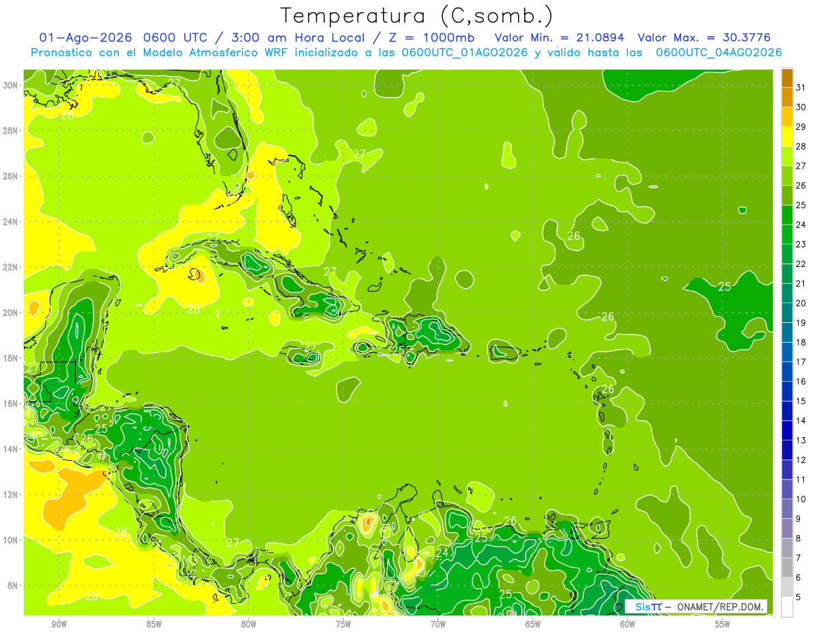Click the "14N" latitude axis label
819x633 pixels.
(11, 449)
